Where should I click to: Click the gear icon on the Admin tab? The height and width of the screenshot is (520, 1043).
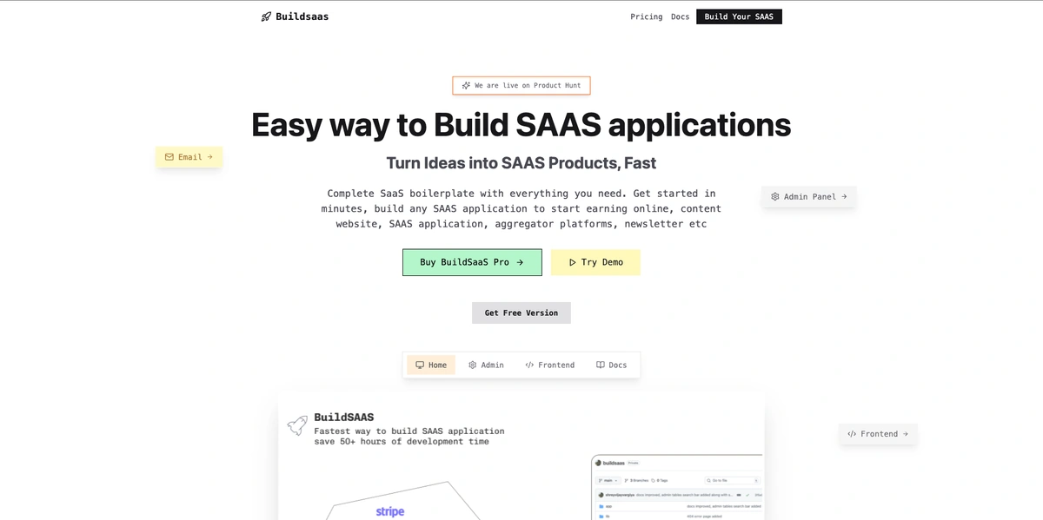click(471, 365)
